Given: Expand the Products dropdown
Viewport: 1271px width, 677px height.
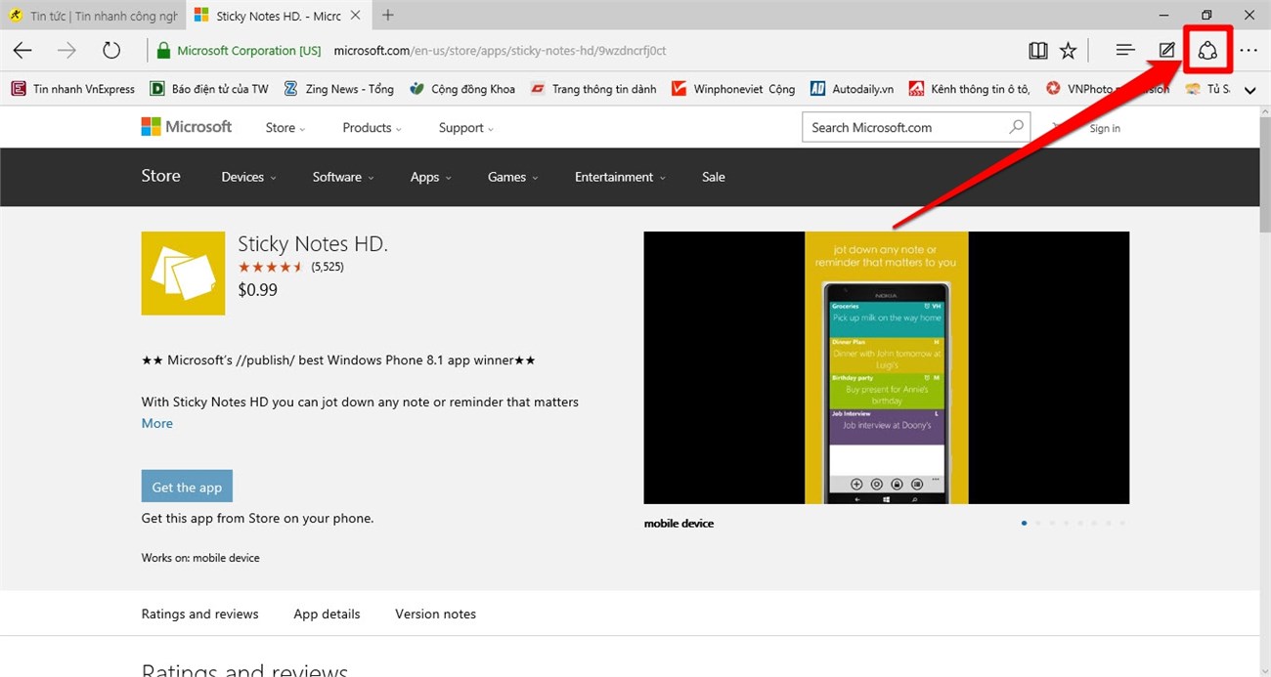Looking at the screenshot, I should click(x=373, y=128).
